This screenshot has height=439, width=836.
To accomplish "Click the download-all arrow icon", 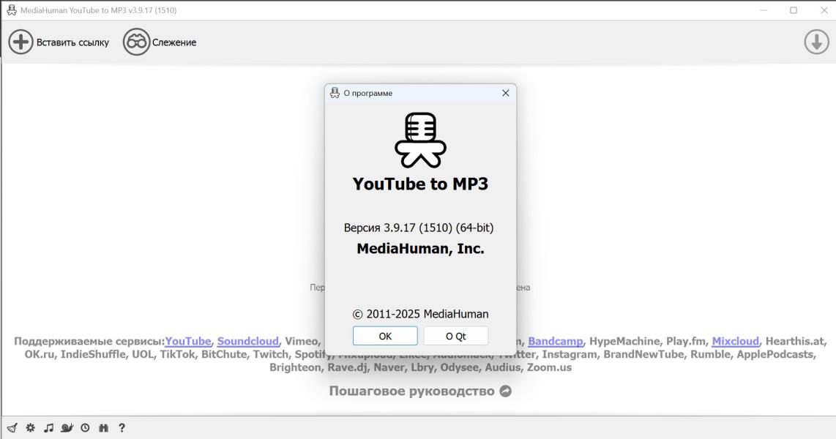I will pyautogui.click(x=816, y=42).
